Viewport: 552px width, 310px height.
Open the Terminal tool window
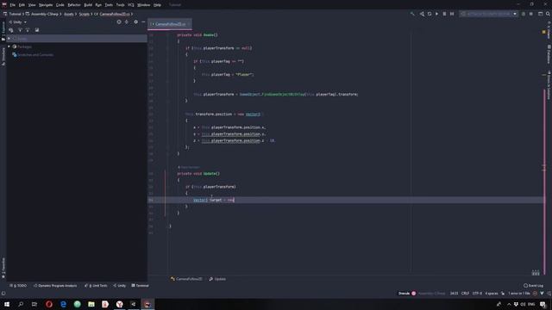coord(140,286)
